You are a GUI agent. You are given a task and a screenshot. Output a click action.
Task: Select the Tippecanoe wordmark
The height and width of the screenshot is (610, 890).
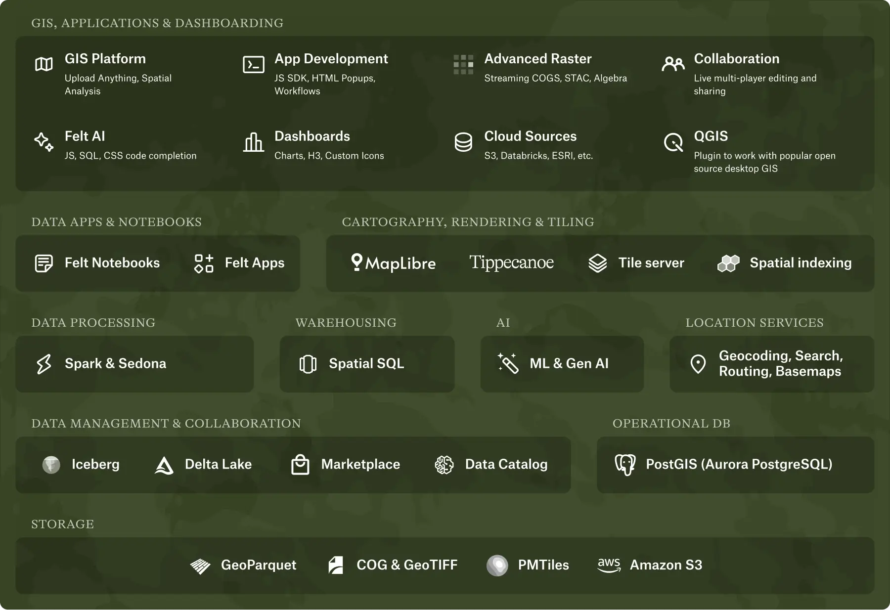(x=512, y=262)
